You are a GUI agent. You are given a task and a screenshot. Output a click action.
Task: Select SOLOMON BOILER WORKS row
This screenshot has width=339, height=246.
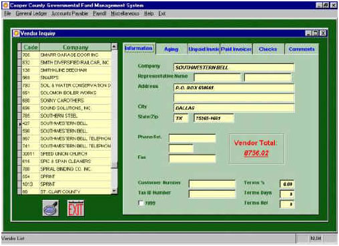[x=66, y=93]
